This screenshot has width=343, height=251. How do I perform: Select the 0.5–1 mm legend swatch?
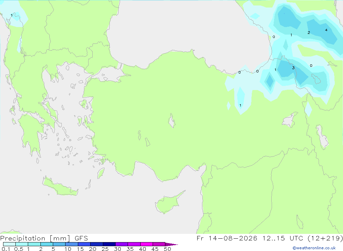tap(22, 244)
